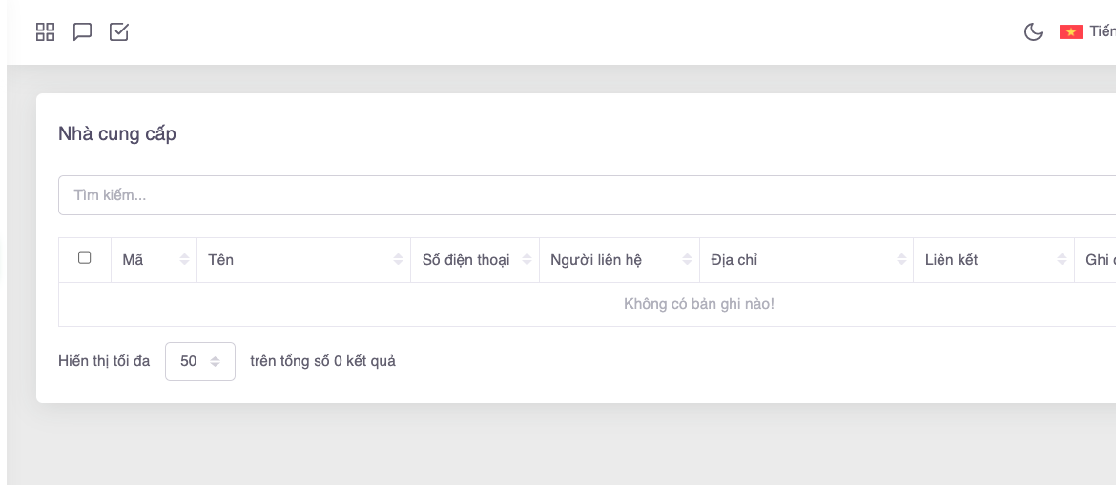This screenshot has width=1116, height=485.
Task: Click sort arrows in Người liên hệ column
Action: click(x=687, y=260)
